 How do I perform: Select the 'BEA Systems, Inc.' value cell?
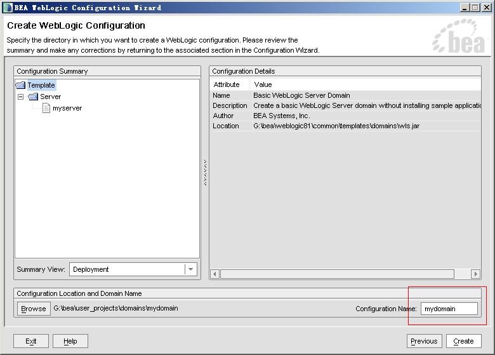366,116
